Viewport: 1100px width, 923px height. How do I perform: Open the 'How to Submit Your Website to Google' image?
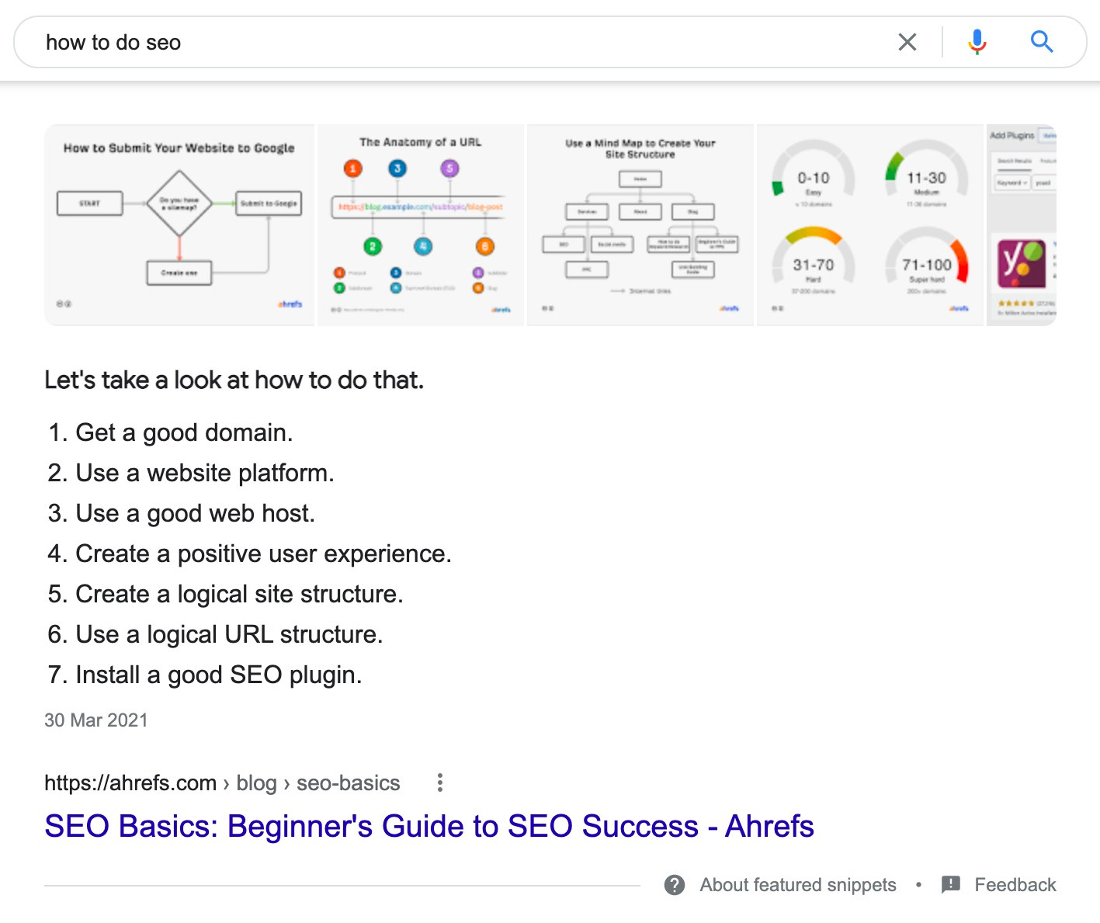tap(179, 224)
